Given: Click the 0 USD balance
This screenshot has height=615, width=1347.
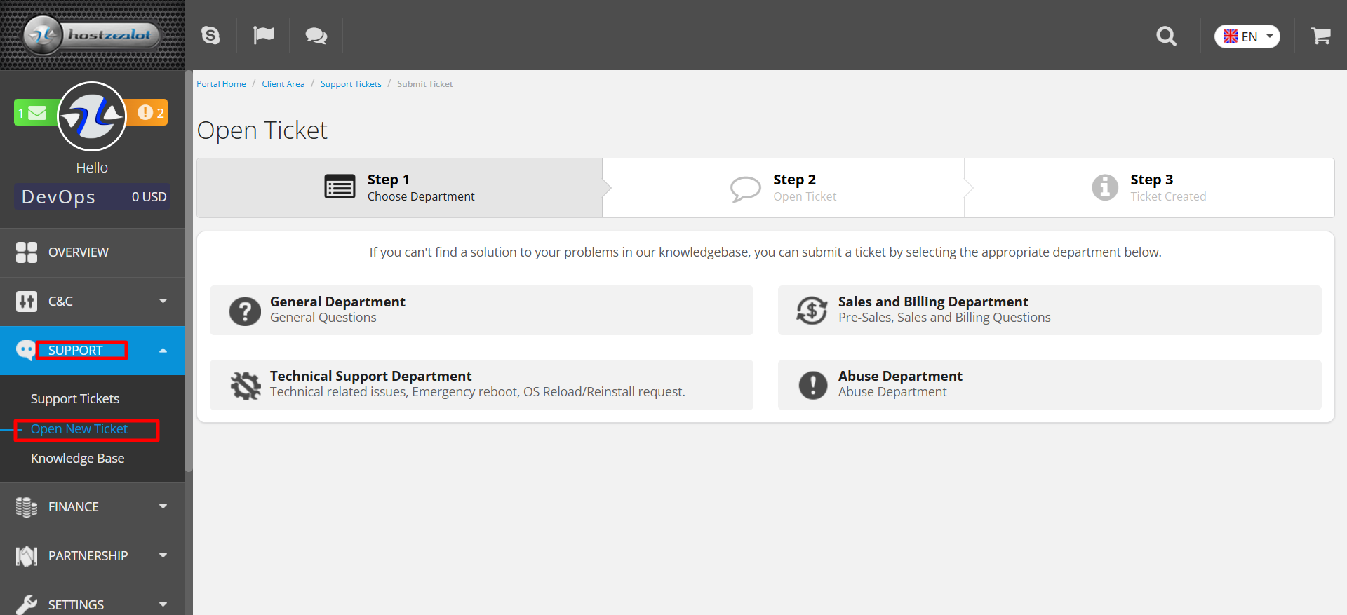Looking at the screenshot, I should [149, 197].
